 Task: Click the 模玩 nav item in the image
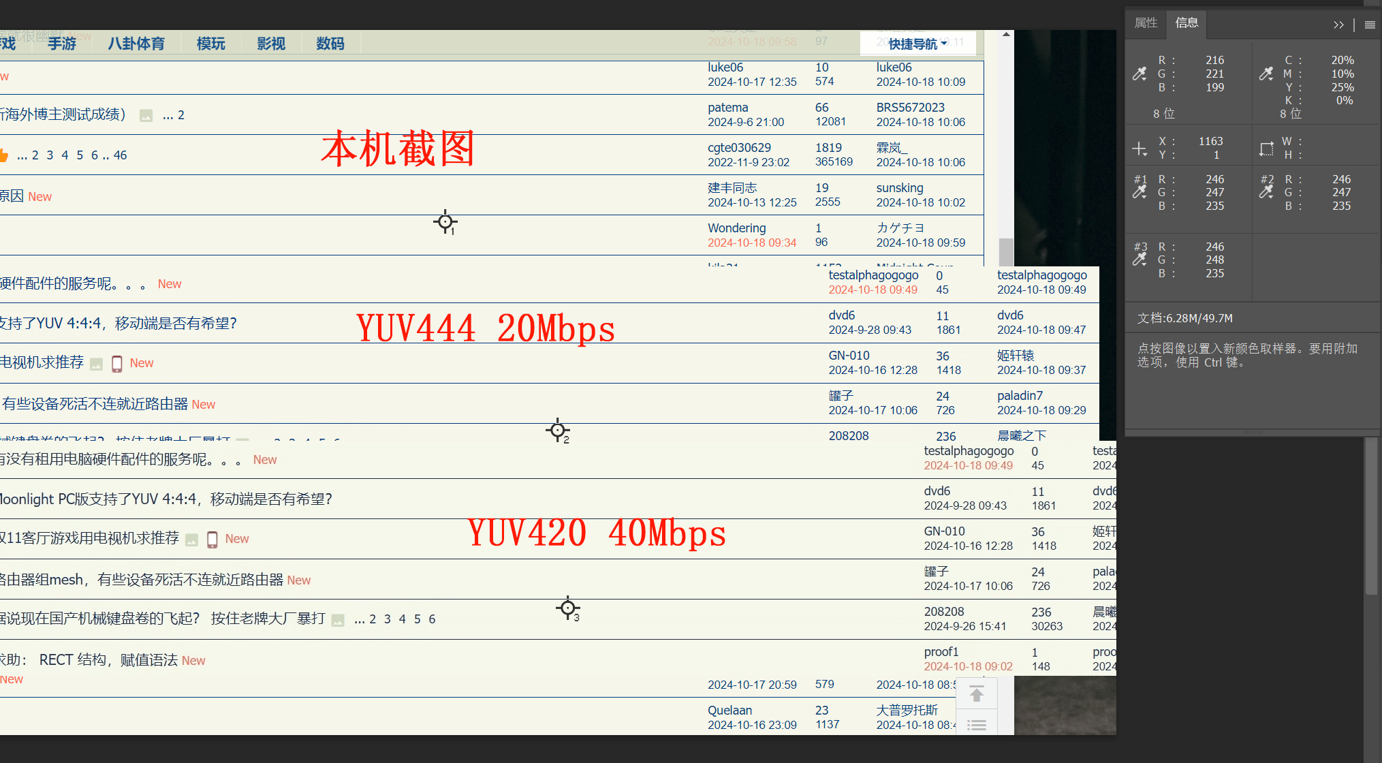click(211, 44)
